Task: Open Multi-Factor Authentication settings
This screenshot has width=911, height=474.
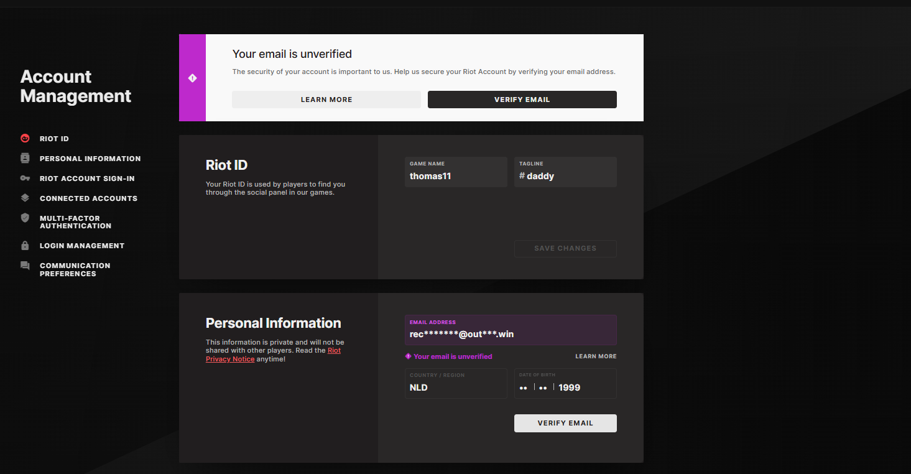Action: click(x=75, y=222)
